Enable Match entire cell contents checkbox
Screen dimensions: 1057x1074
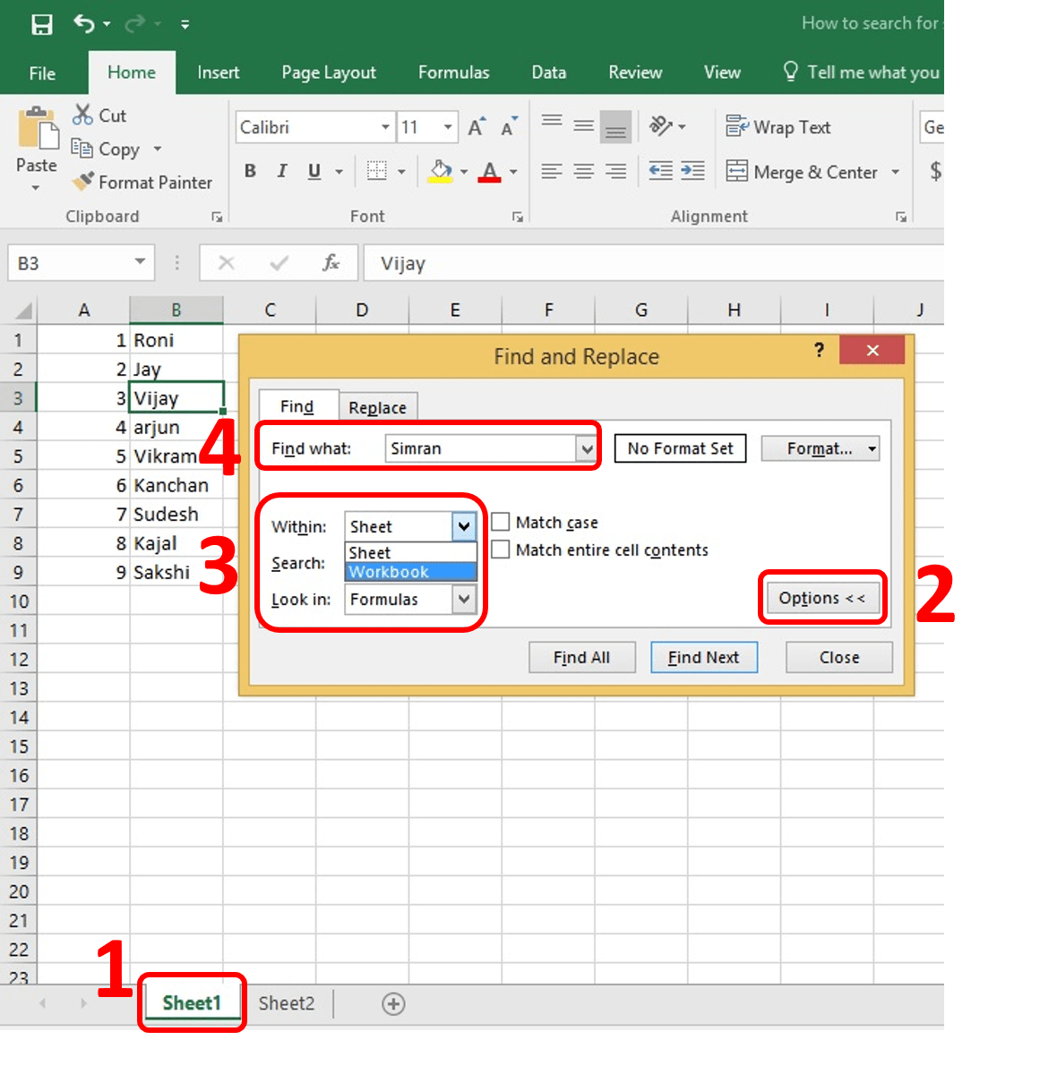[500, 550]
